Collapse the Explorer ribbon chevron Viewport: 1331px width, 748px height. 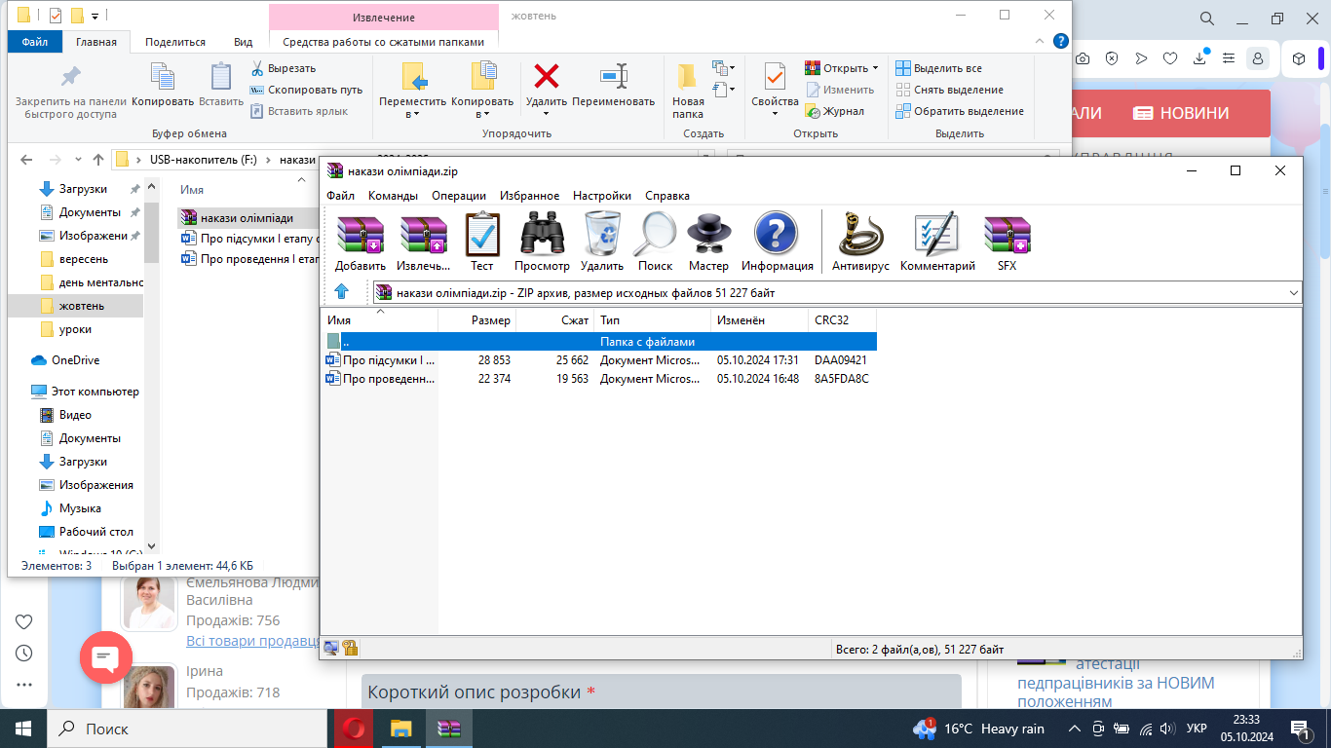point(1041,42)
